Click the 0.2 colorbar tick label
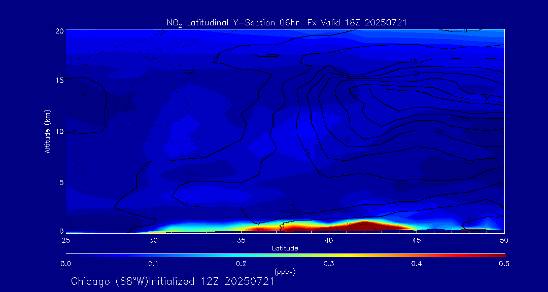The image size is (548, 292). (241, 264)
